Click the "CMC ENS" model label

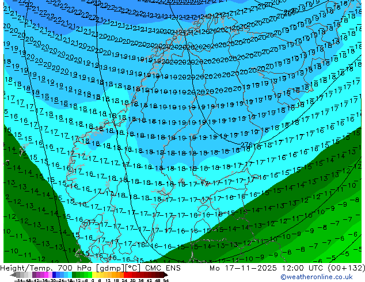coord(163,268)
